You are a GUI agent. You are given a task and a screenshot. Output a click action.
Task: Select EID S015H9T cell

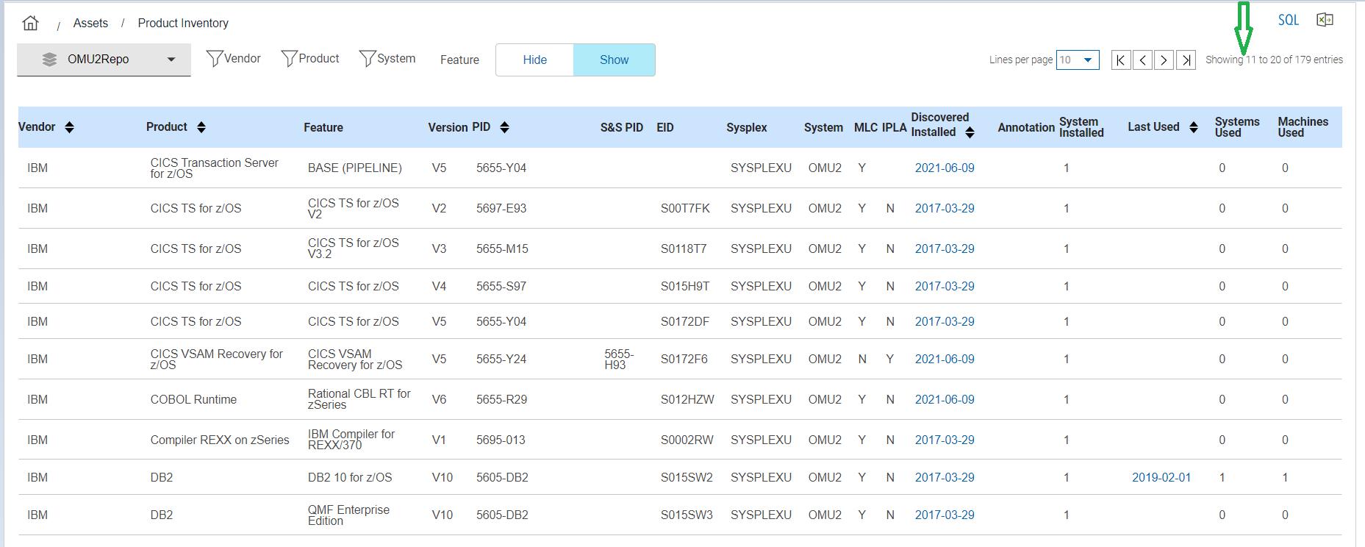(685, 286)
